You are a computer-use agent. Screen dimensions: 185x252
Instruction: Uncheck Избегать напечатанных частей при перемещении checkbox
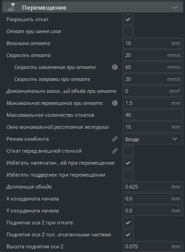click(128, 163)
